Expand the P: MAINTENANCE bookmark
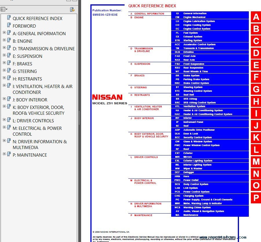Image resolution: width=261 pixels, height=242 pixels. point(4,154)
